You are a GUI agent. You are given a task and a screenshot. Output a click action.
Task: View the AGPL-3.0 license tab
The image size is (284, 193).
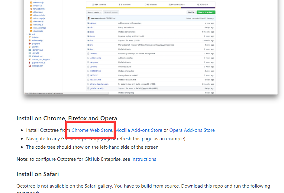[x=202, y=5]
